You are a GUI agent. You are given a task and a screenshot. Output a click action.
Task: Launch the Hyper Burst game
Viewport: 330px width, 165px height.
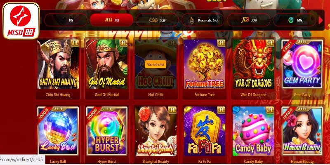pyautogui.click(x=107, y=131)
